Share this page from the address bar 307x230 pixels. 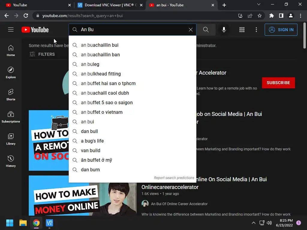coord(250,16)
